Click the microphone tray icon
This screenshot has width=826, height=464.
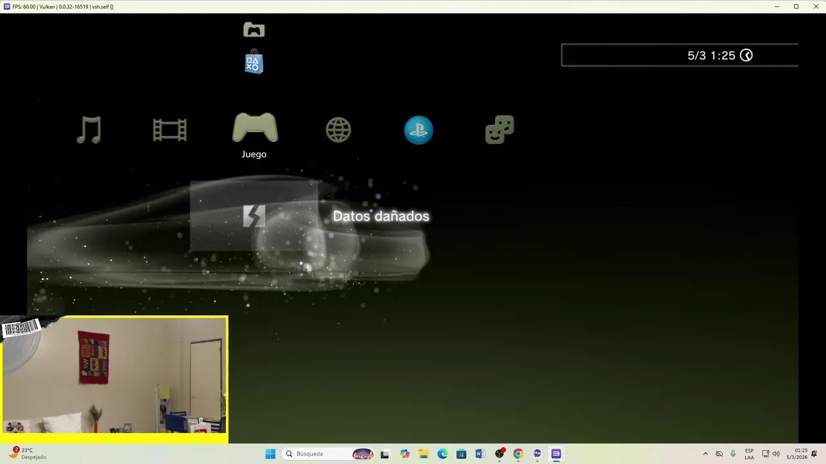click(x=732, y=454)
